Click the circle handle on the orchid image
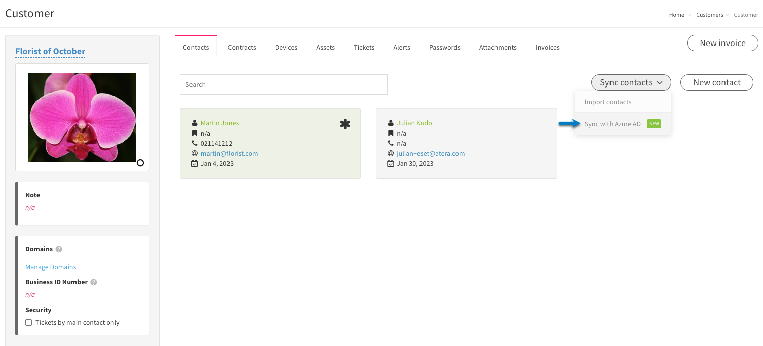Image resolution: width=763 pixels, height=346 pixels. tap(140, 163)
